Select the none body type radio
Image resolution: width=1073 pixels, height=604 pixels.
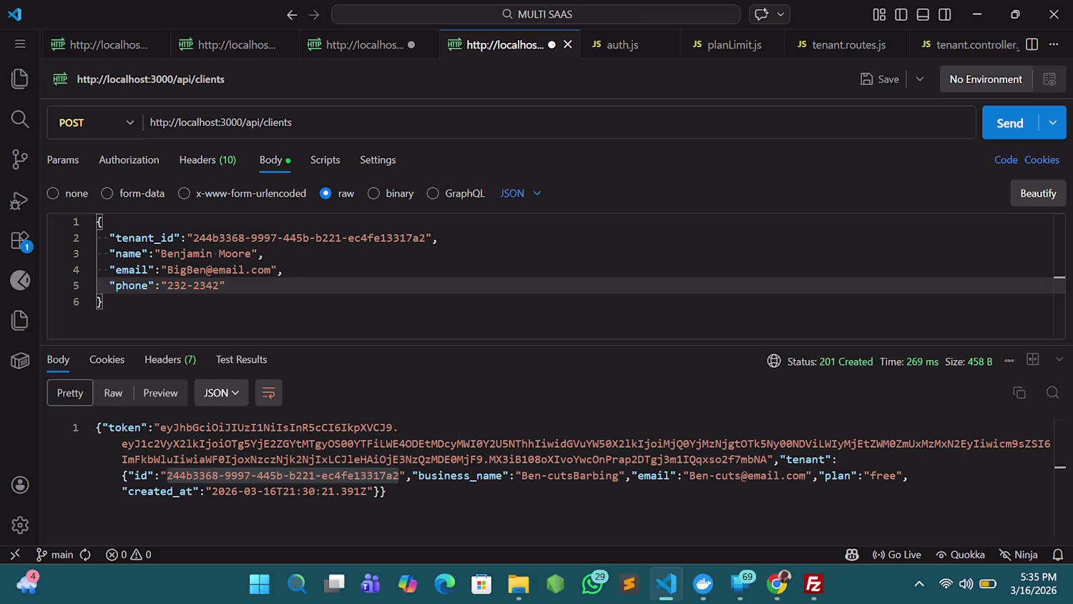pyautogui.click(x=53, y=193)
